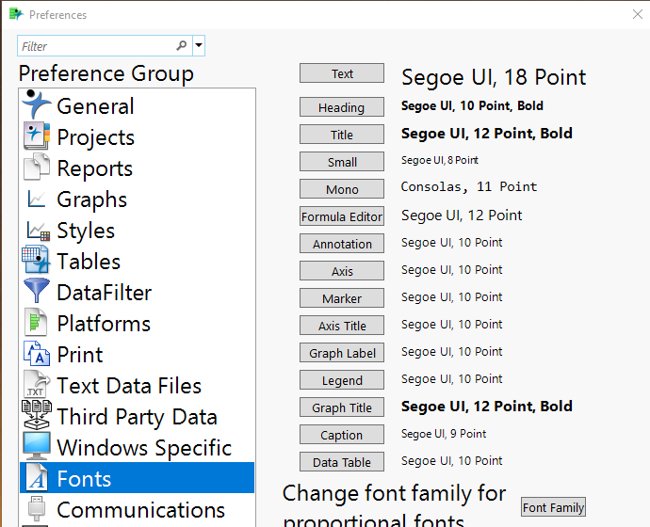Click the Annotation font button
The image size is (650, 527).
point(342,244)
